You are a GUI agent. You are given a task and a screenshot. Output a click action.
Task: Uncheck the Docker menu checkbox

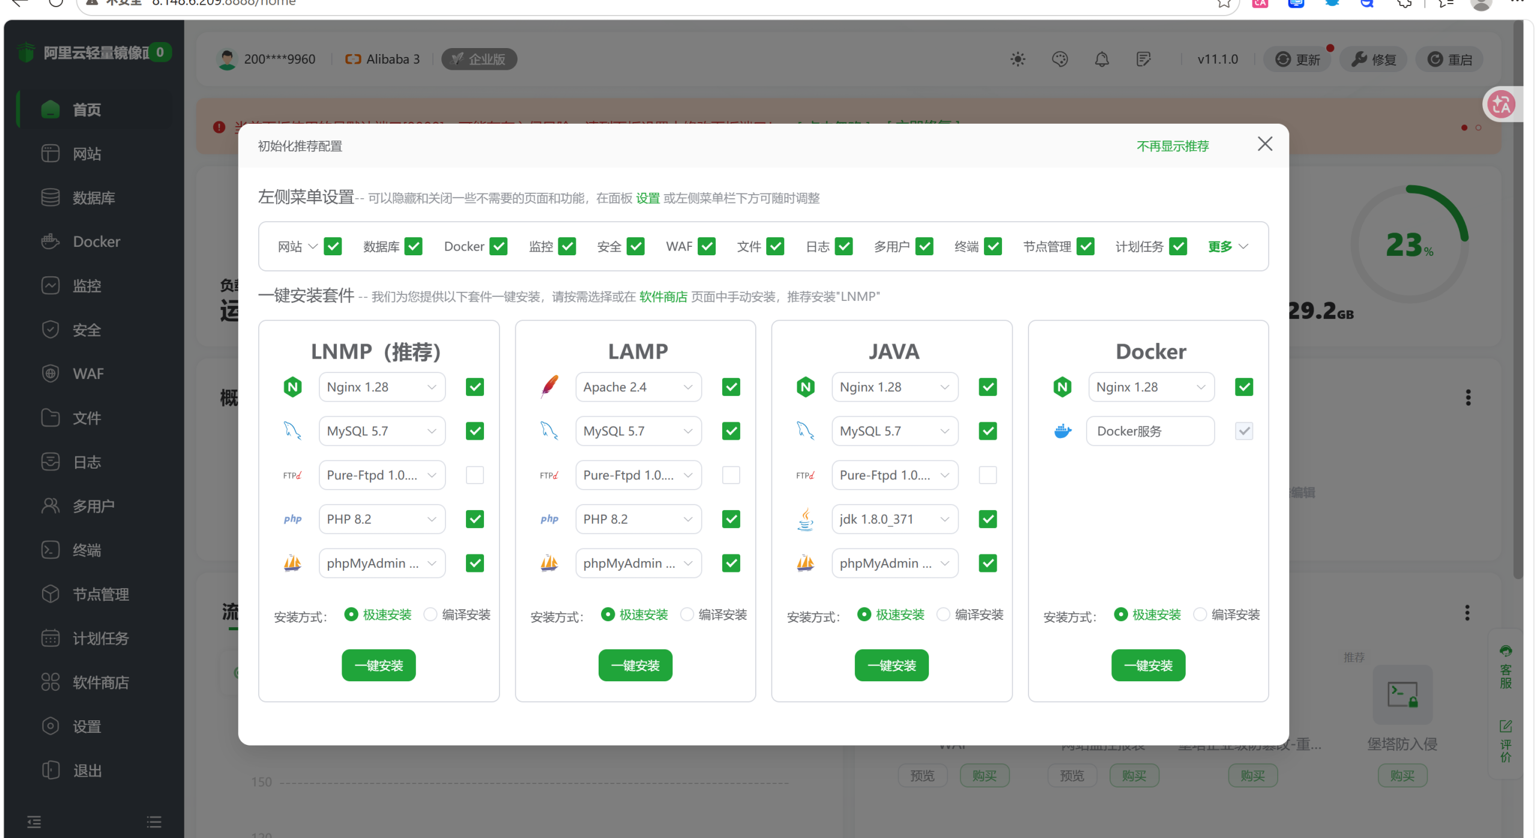coord(498,246)
